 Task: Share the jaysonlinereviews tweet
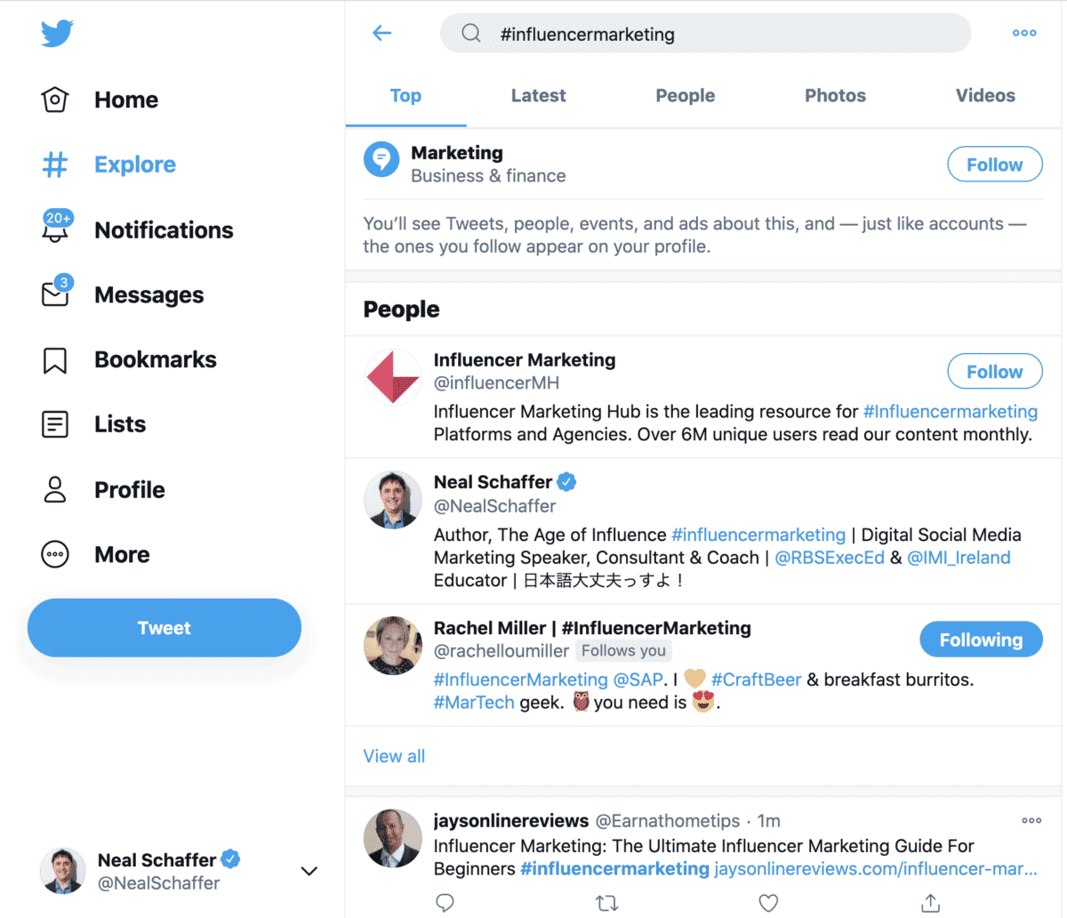click(930, 902)
